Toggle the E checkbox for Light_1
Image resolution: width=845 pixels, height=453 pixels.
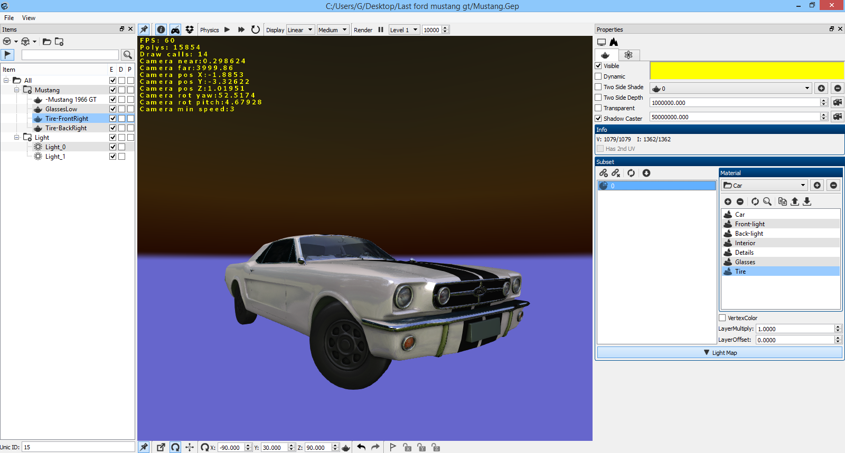point(112,157)
